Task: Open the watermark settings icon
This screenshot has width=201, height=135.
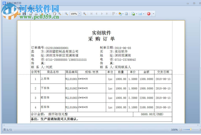Action: pyautogui.click(x=126, y=14)
